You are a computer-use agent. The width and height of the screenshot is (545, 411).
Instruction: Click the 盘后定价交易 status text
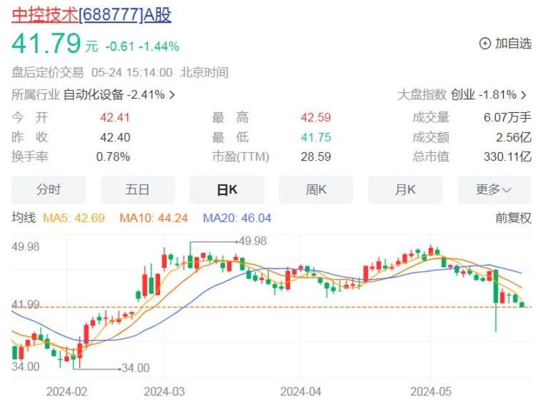48,73
